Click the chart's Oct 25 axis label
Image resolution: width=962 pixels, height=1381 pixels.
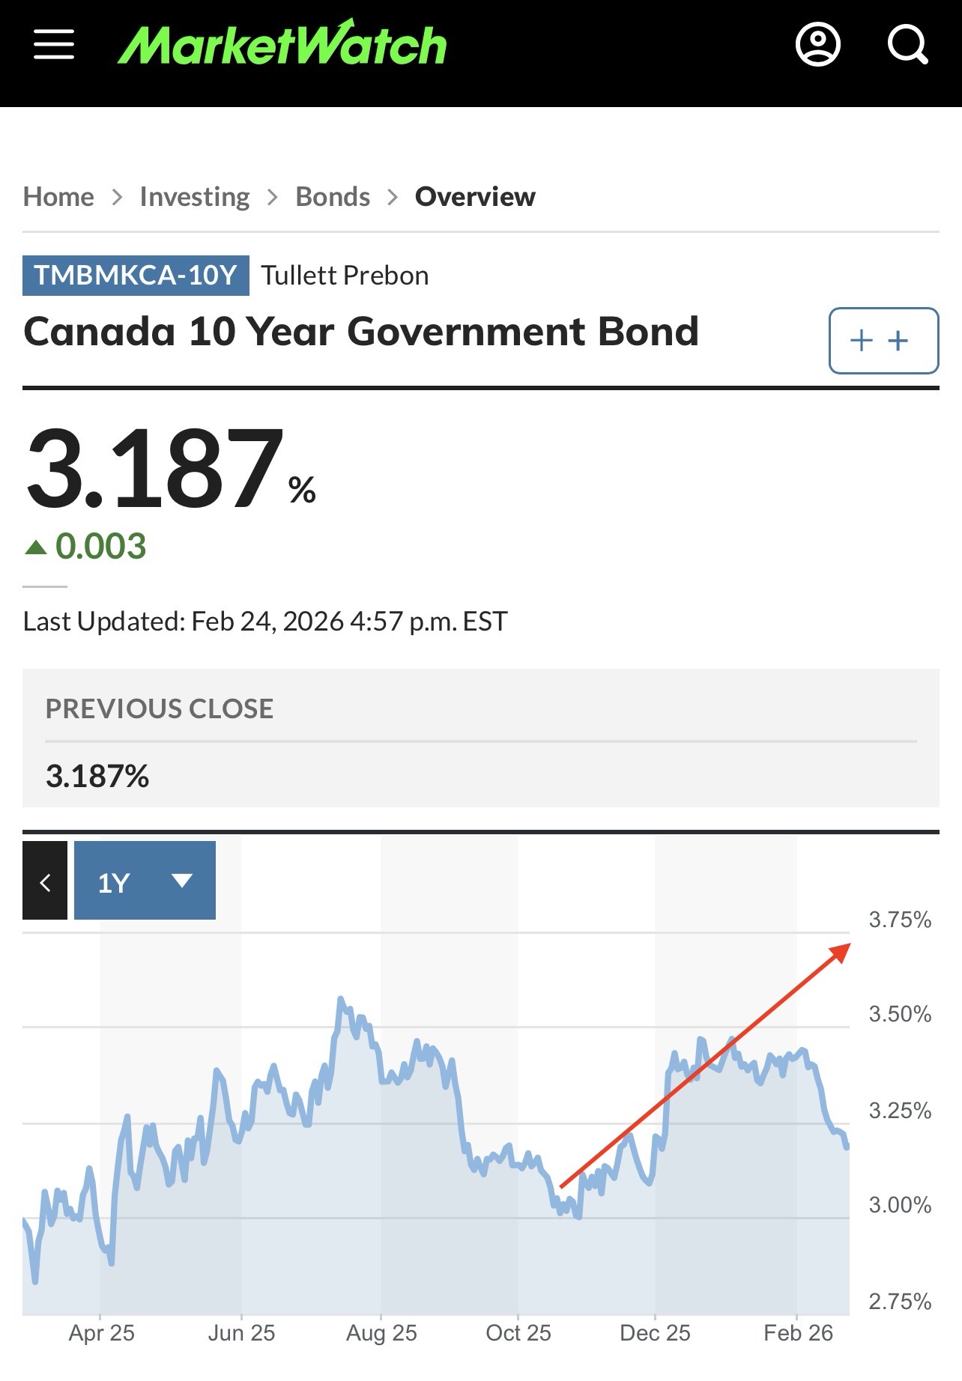(x=518, y=1333)
